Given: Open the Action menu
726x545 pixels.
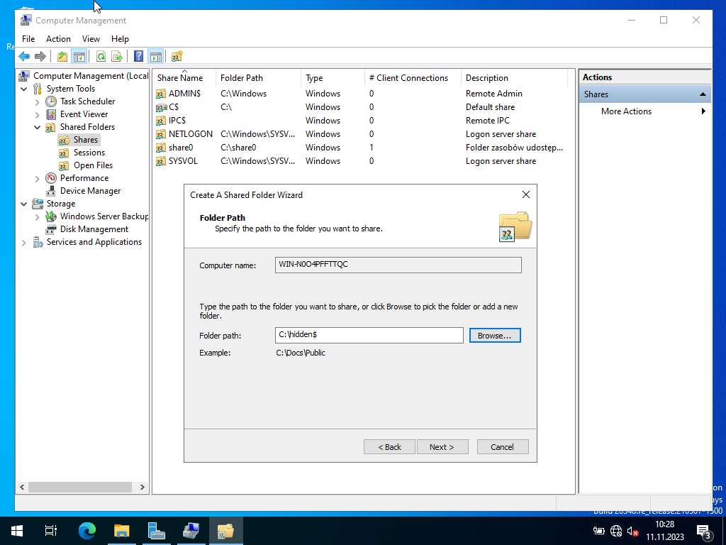Looking at the screenshot, I should (58, 39).
